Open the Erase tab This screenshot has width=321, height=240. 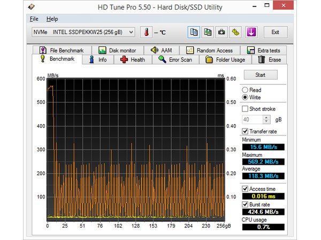pyautogui.click(x=269, y=60)
